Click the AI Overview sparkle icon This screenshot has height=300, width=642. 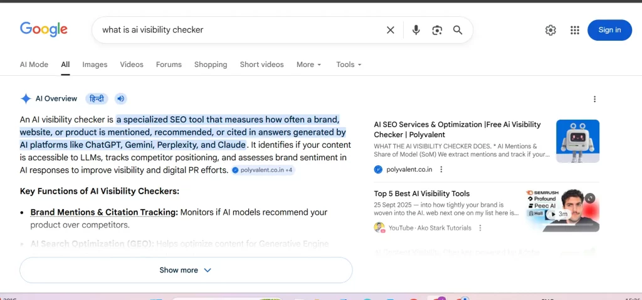(x=26, y=98)
